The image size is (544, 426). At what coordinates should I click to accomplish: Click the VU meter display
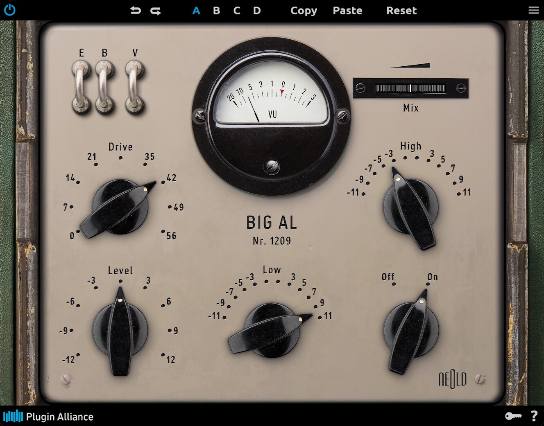pyautogui.click(x=272, y=93)
